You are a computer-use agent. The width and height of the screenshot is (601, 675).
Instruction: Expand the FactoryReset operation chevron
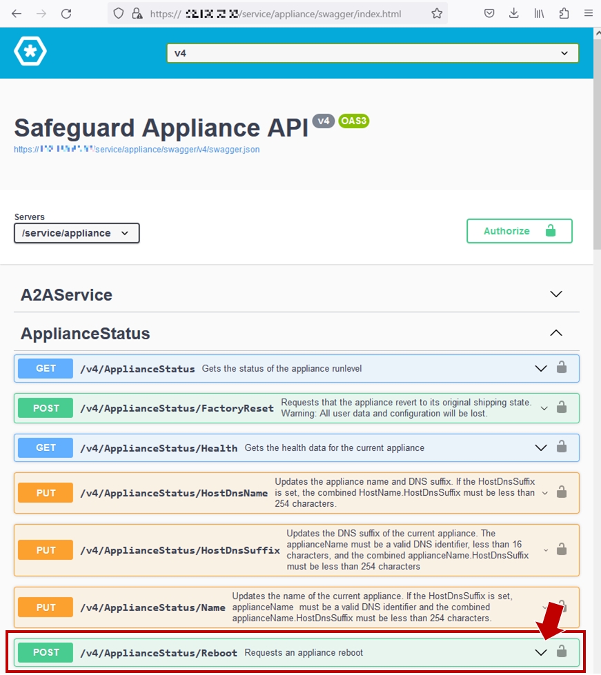coord(544,408)
